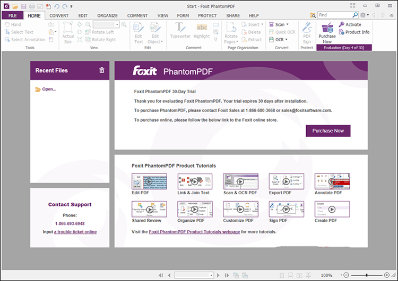This screenshot has width=398, height=281.
Task: Print using the quick access printer icon
Action: [x=32, y=6]
